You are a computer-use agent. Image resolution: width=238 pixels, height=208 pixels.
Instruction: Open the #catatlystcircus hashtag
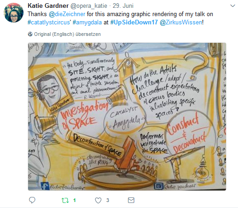pos(49,23)
